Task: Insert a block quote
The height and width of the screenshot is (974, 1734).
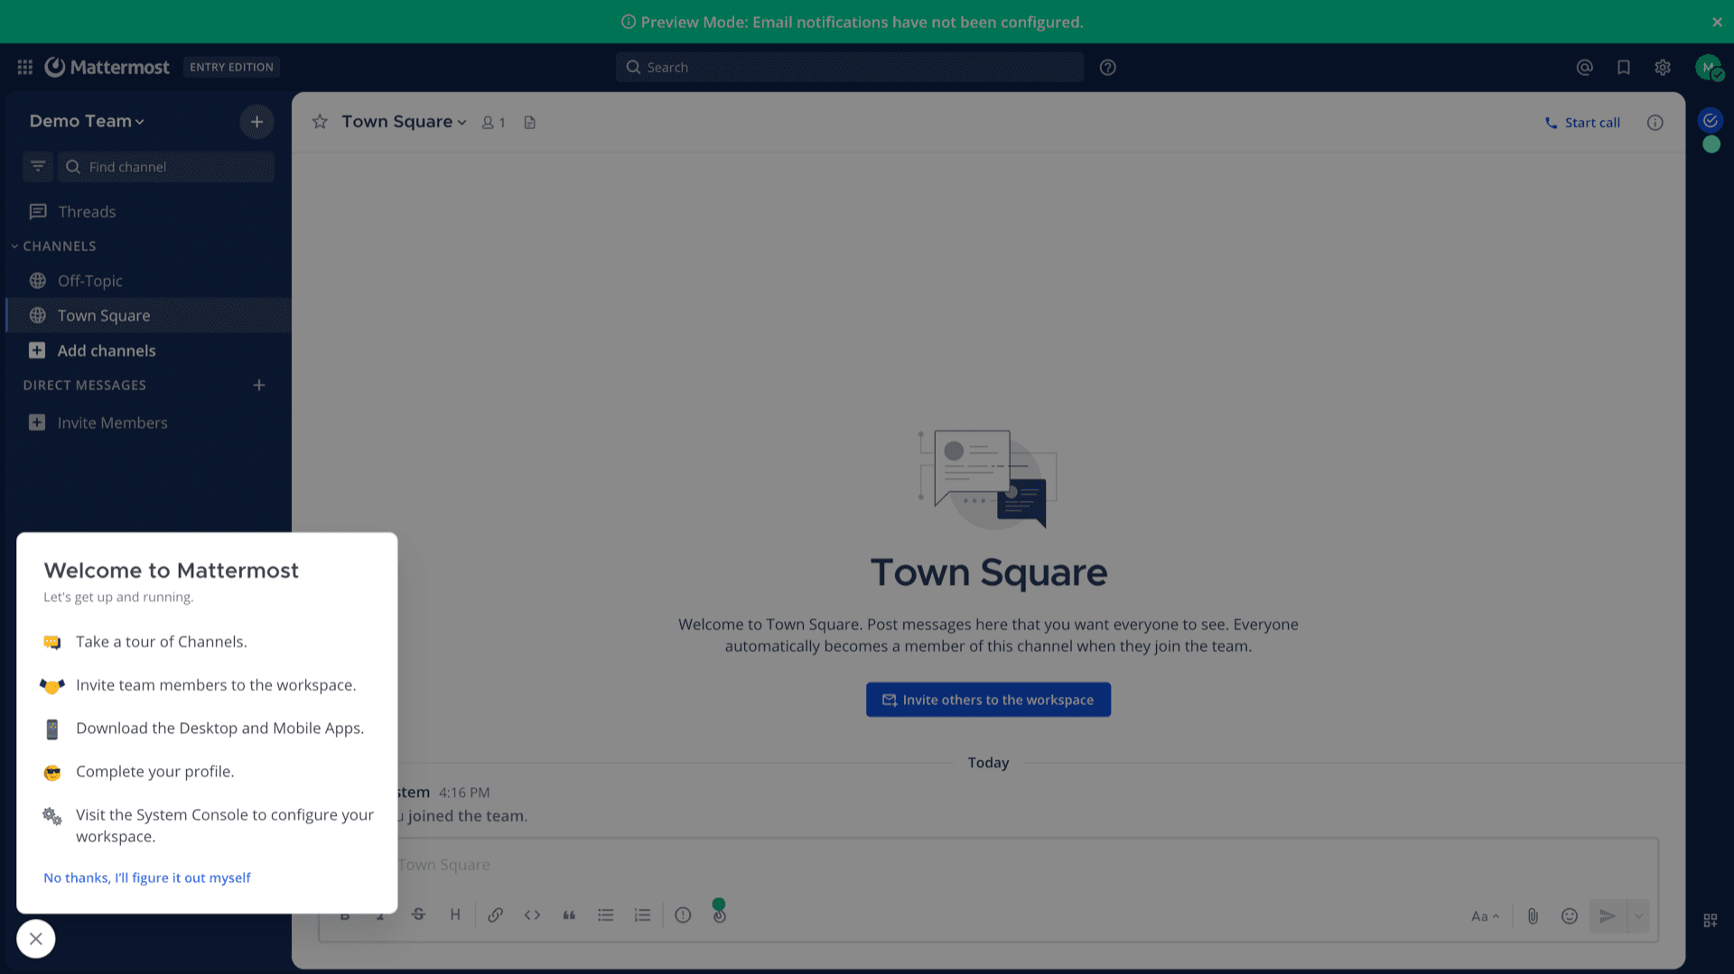Action: click(x=569, y=914)
